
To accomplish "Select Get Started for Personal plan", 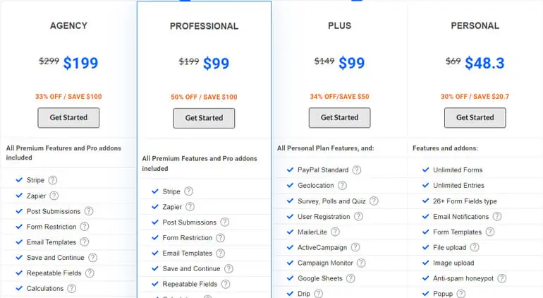I will pyautogui.click(x=475, y=118).
